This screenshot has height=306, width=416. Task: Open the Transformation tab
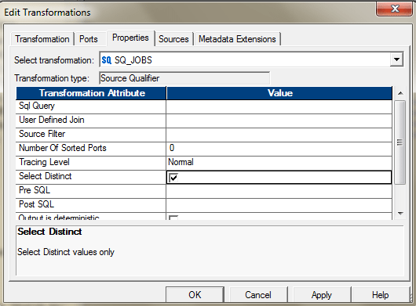(x=42, y=39)
